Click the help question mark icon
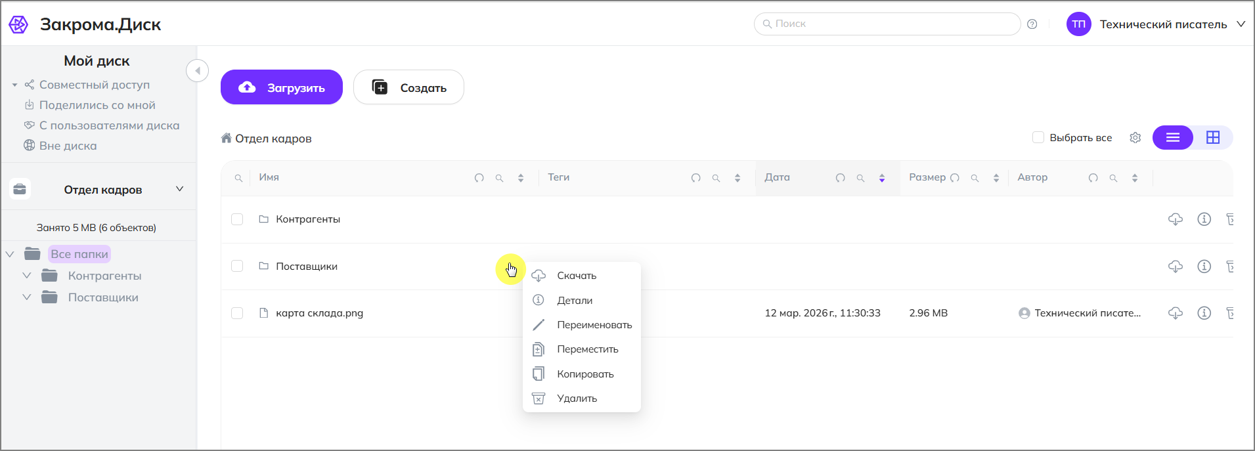 point(1032,24)
